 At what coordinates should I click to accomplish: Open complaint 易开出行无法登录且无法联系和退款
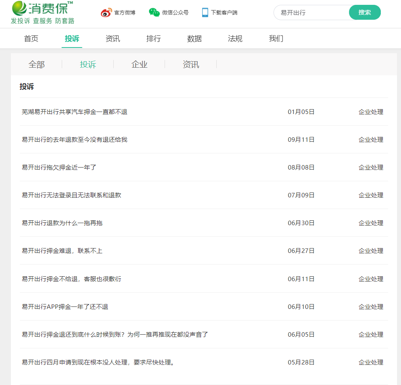click(71, 195)
